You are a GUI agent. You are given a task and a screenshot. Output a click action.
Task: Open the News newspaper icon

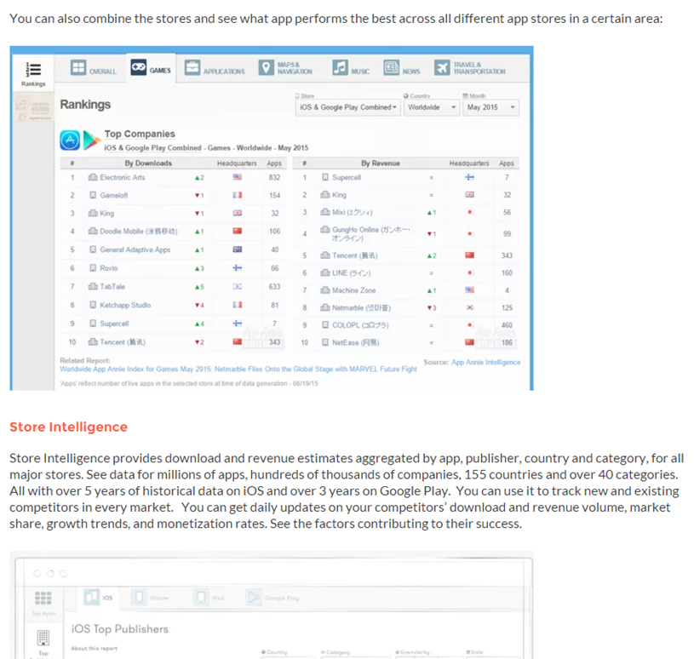(x=391, y=69)
